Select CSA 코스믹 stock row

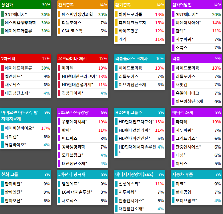coord(83,31)
